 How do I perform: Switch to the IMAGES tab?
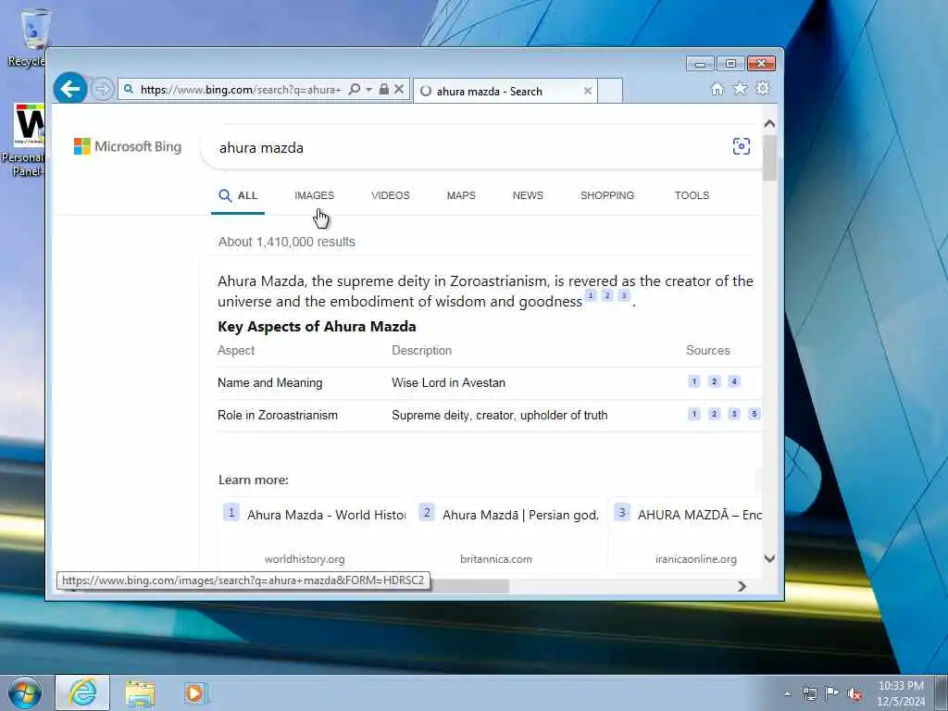[x=315, y=195]
